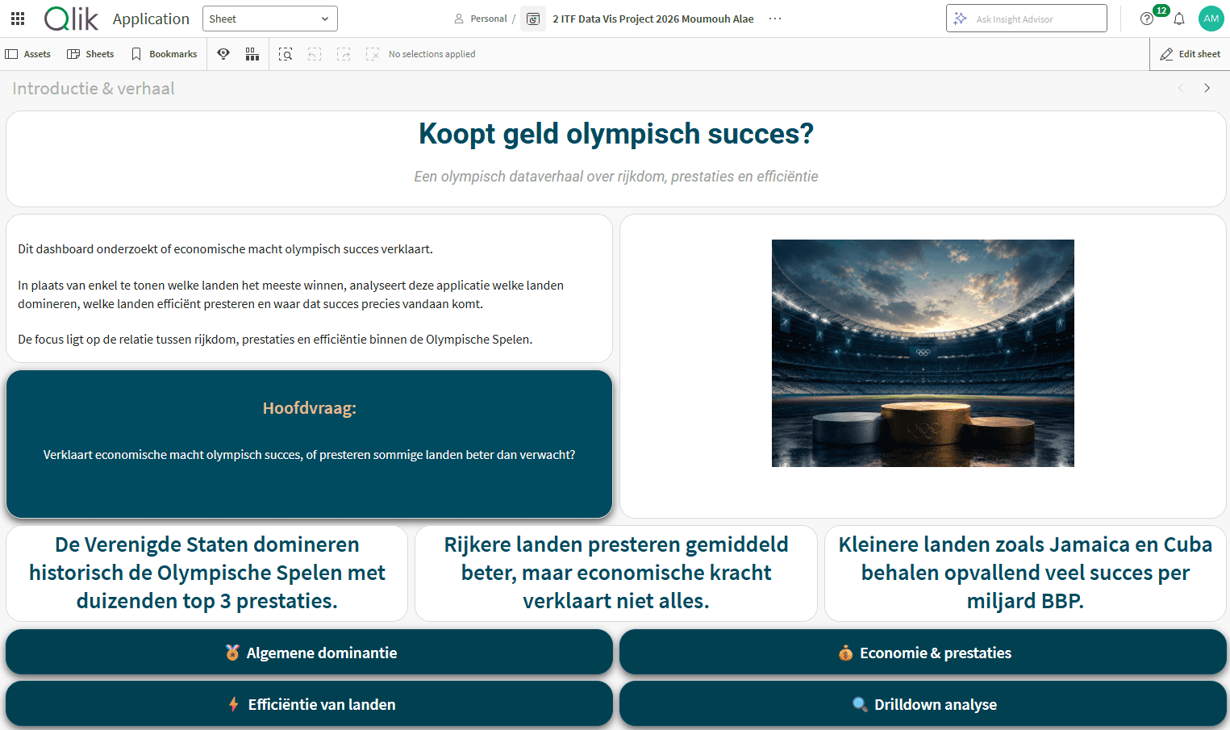Open the AM user profile avatar

1211,19
